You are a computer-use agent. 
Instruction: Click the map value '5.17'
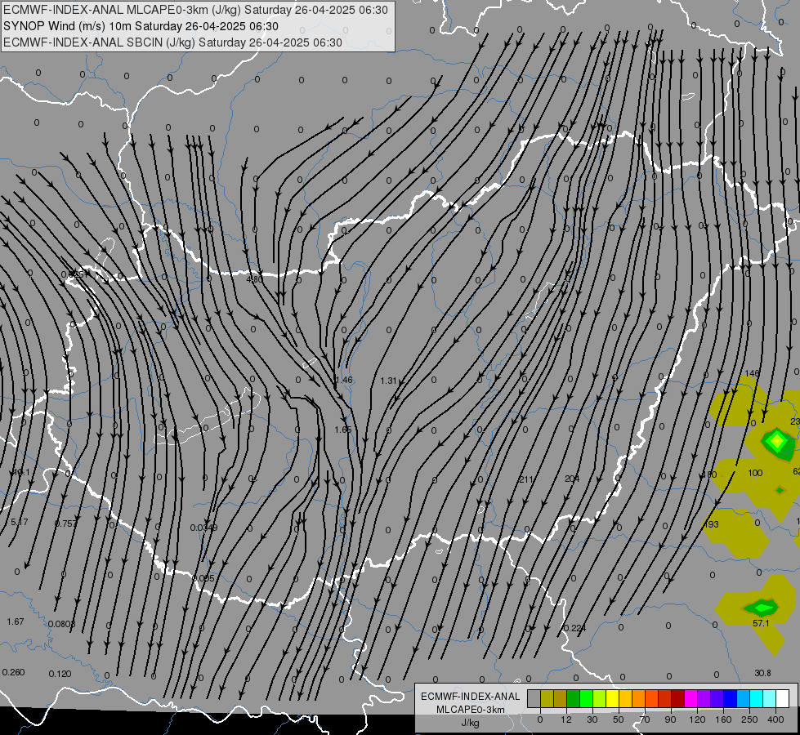coord(20,523)
